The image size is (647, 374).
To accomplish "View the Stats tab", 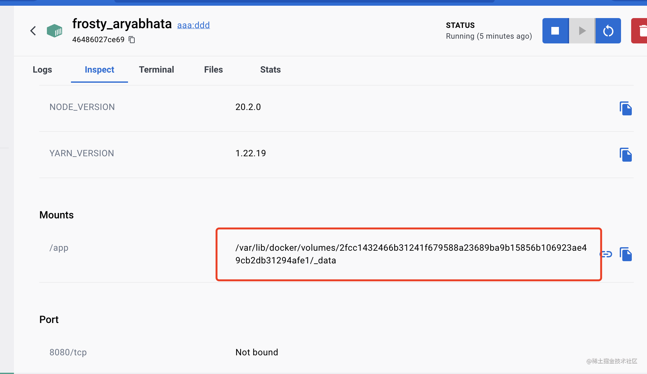I will tap(270, 70).
